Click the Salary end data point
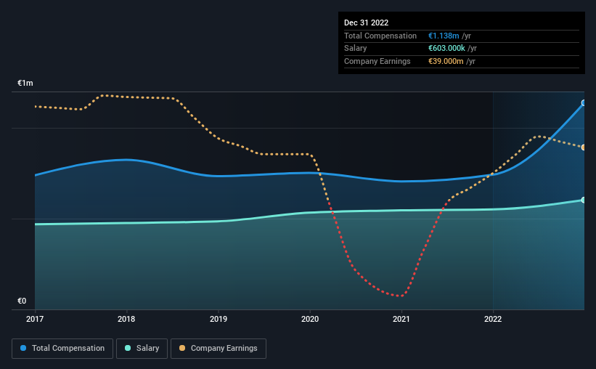 (584, 200)
